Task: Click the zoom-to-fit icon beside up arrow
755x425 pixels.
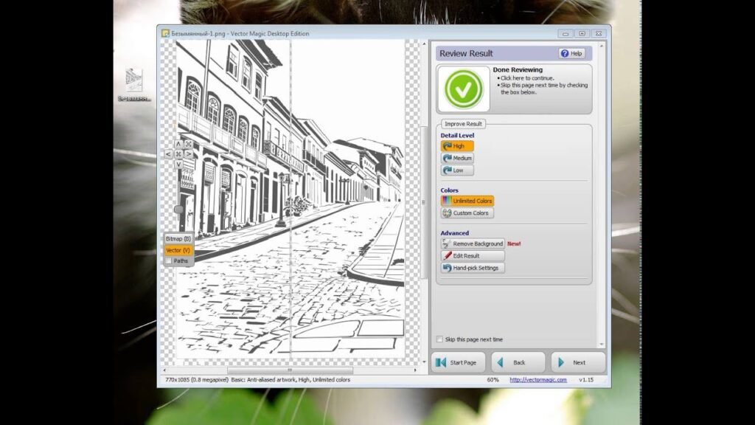Action: click(189, 144)
